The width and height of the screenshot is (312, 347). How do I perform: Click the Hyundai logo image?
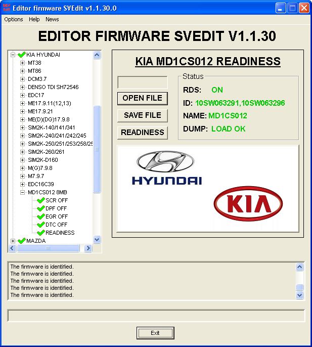(x=167, y=168)
